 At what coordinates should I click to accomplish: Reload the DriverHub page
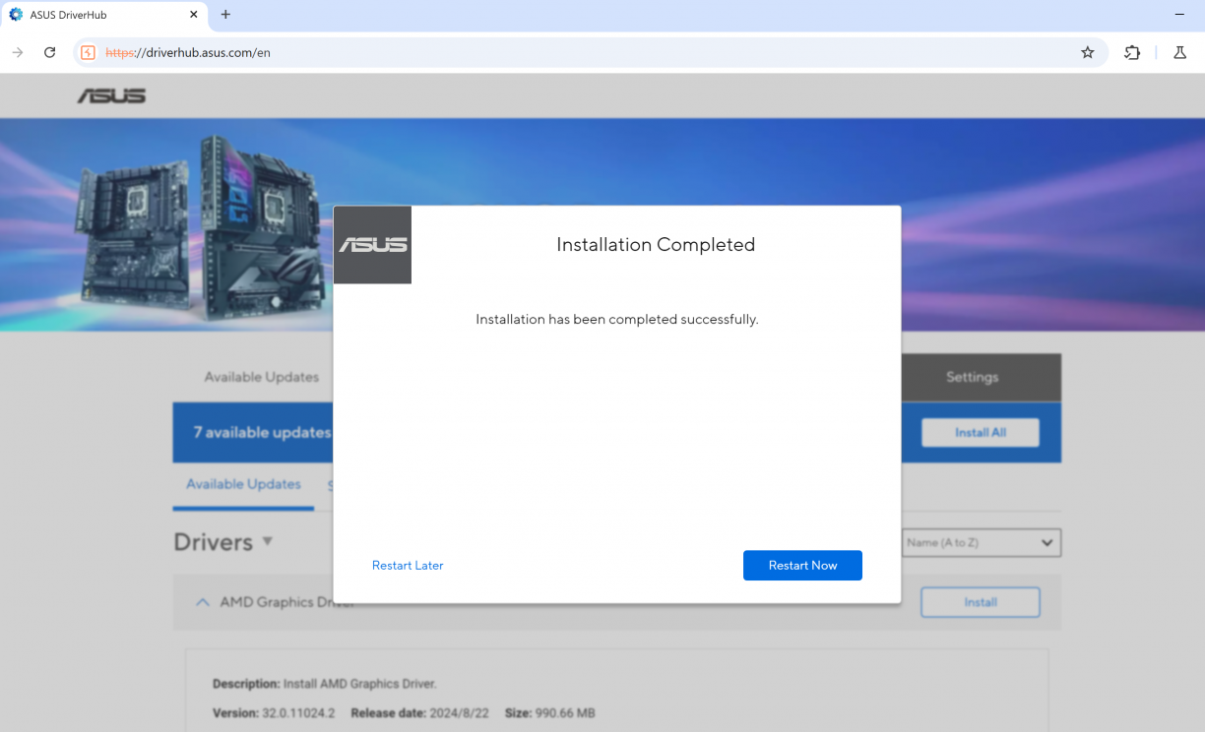49,52
